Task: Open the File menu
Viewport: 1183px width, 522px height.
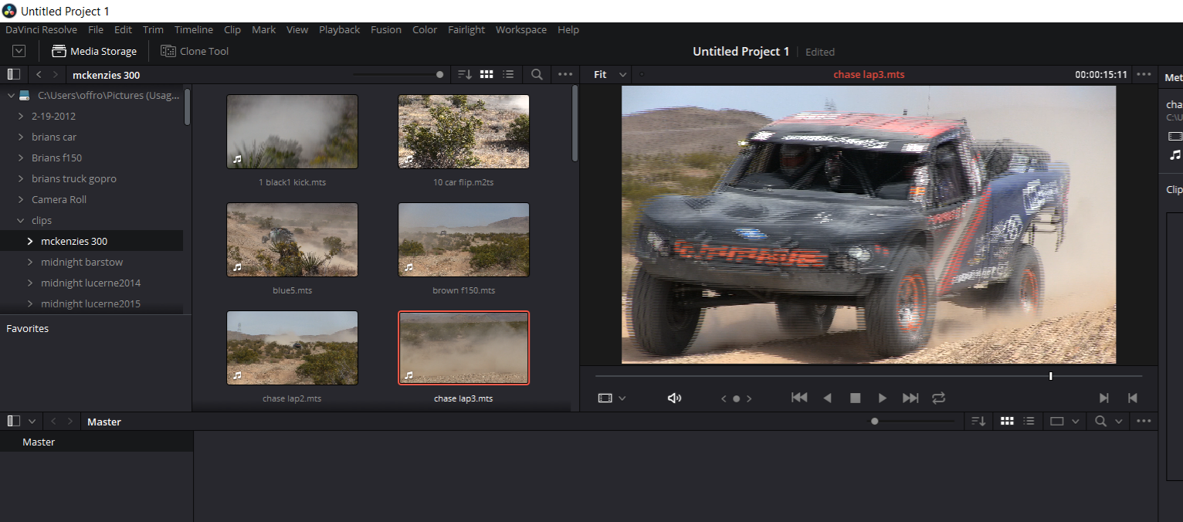Action: [x=96, y=29]
